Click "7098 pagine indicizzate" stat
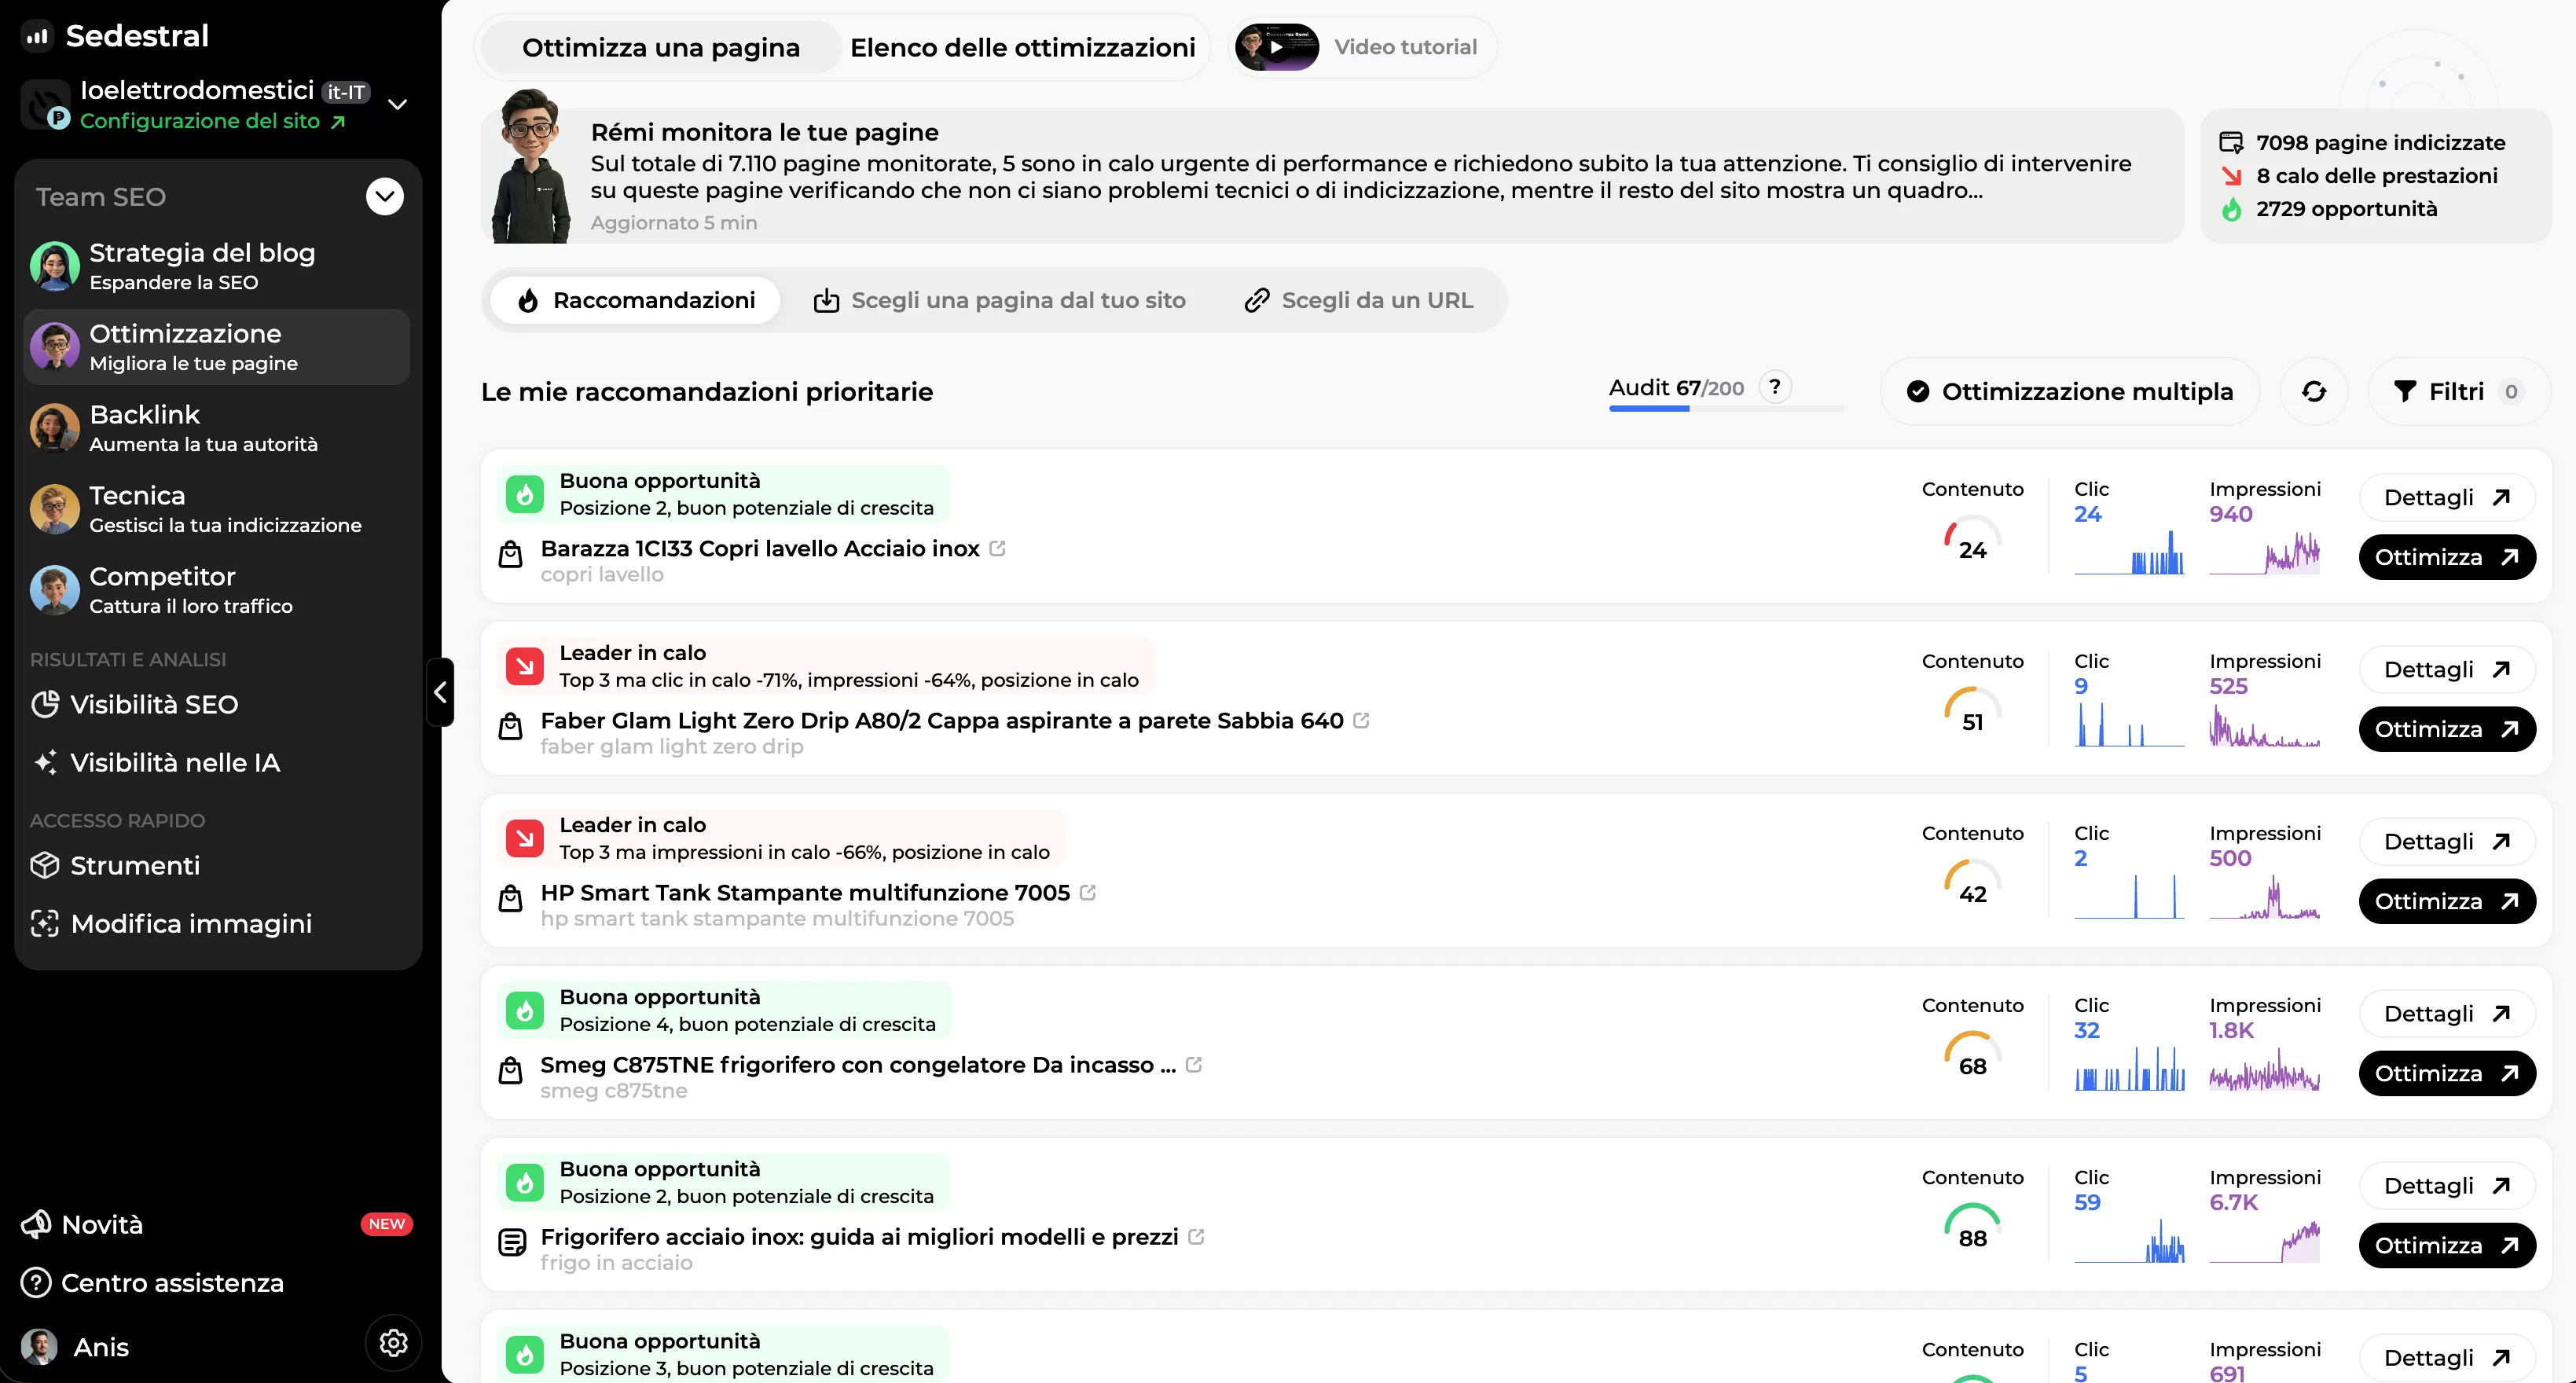The image size is (2576, 1383). click(2362, 143)
